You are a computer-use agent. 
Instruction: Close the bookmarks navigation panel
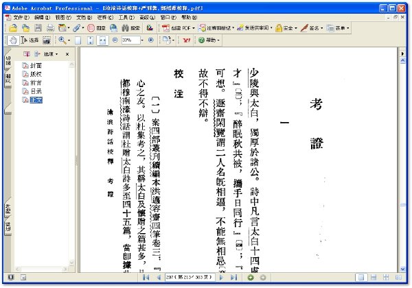(x=67, y=54)
